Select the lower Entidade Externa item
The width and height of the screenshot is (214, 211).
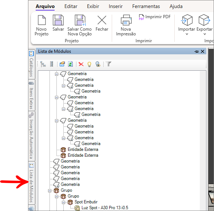83,155
